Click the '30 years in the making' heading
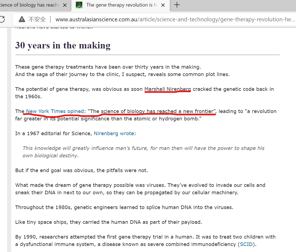The width and height of the screenshot is (296, 252). point(63,45)
